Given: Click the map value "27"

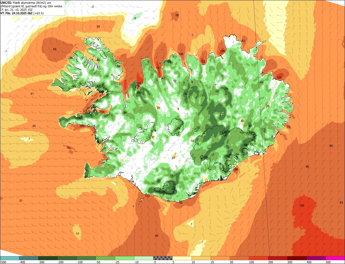Looking at the screenshot, I should tap(158, 108).
